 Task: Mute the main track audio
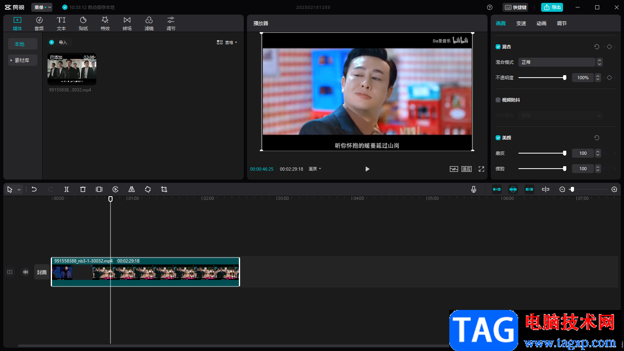coord(26,272)
